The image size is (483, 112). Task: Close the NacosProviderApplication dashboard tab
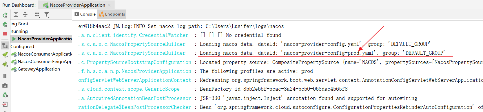(109, 5)
